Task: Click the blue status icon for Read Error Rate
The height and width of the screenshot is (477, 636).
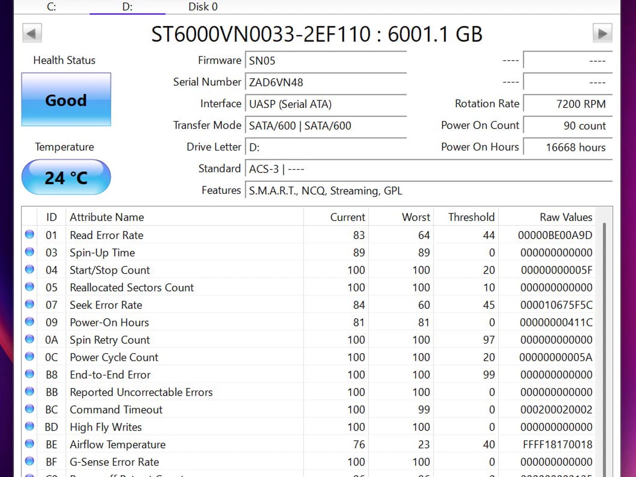Action: (30, 234)
